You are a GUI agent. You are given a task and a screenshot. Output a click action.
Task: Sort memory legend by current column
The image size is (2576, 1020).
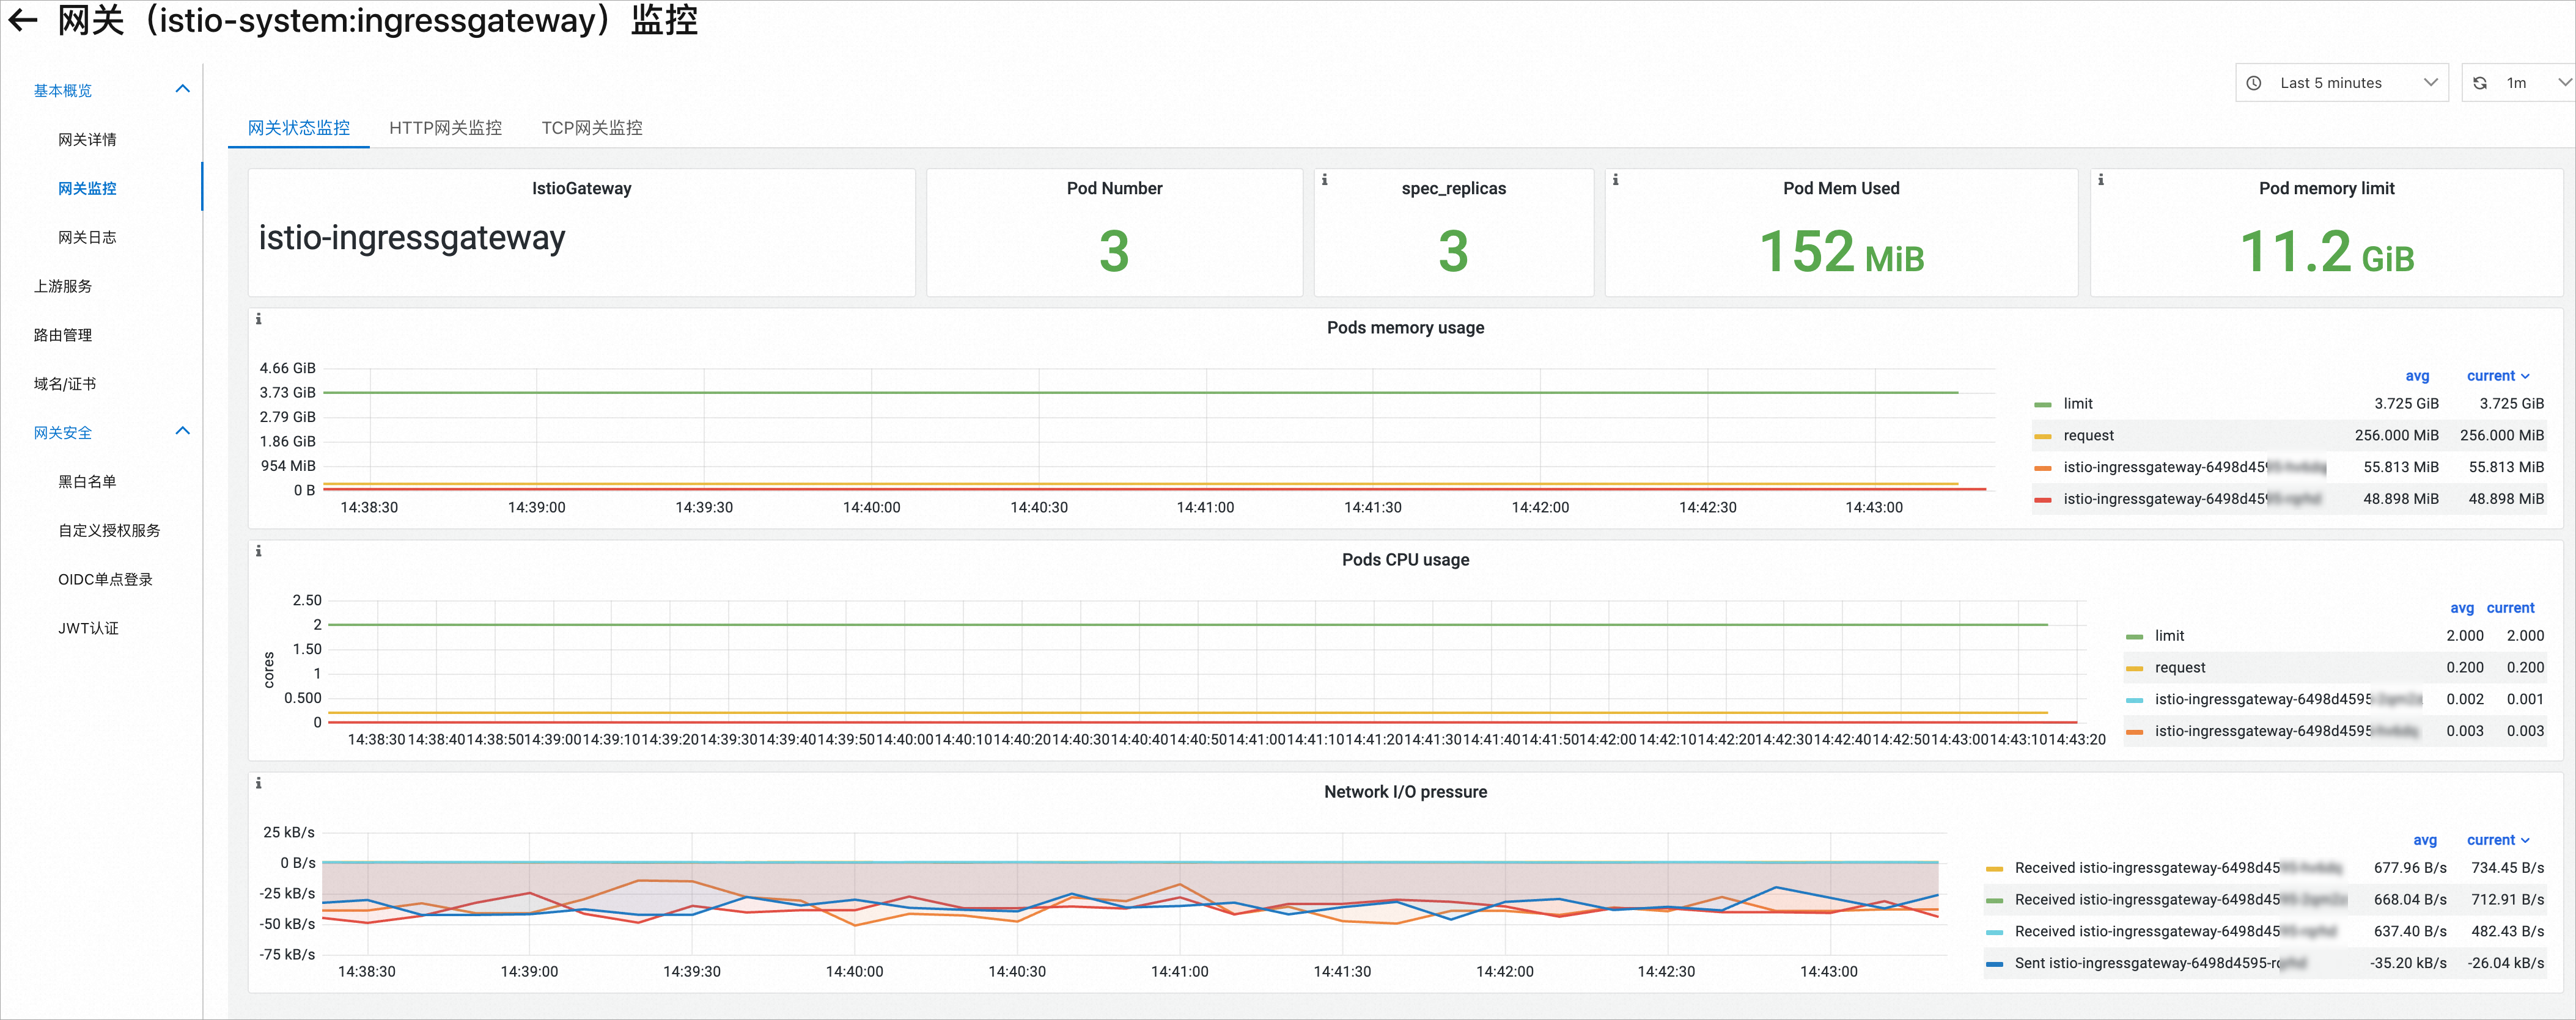pos(2497,376)
